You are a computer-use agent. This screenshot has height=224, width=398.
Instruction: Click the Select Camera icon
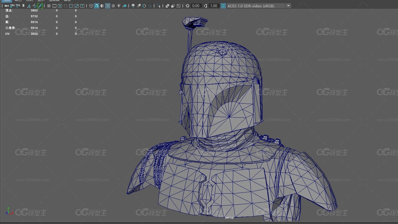[x=6, y=6]
